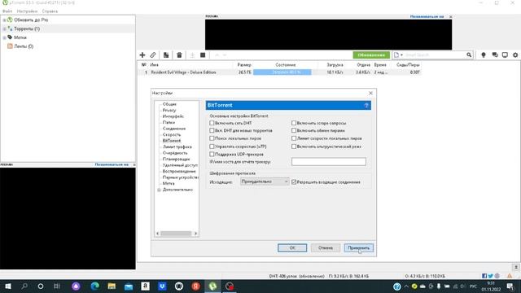
Task: Click the Alice purple assistant taskbar icon
Action: tap(76, 286)
